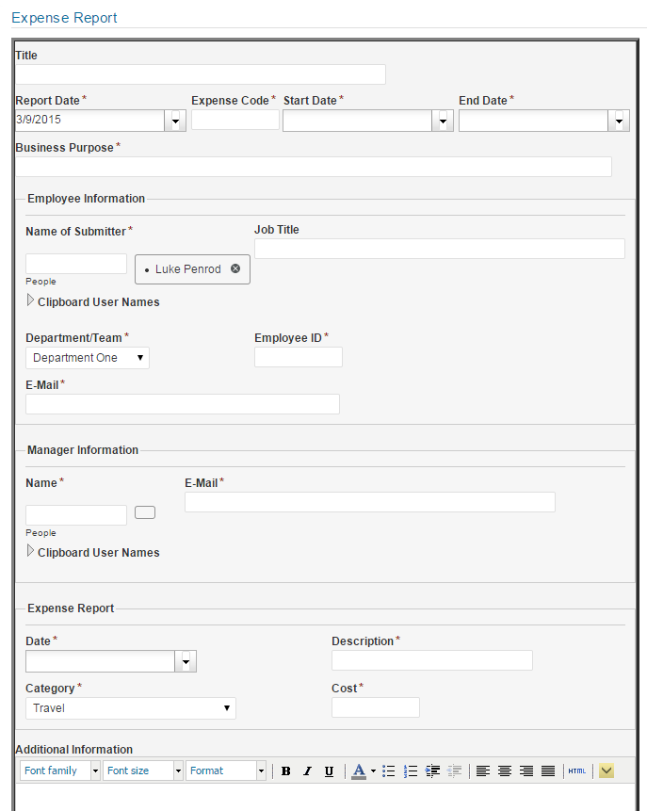Insert a bulleted list

[x=388, y=770]
